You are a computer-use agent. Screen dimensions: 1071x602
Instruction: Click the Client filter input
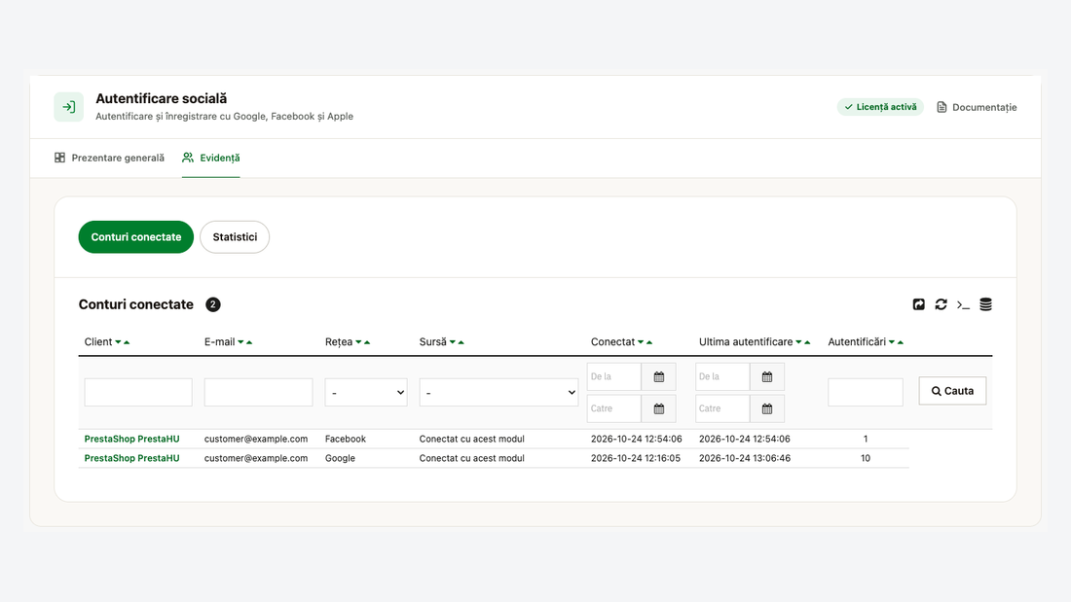click(138, 393)
